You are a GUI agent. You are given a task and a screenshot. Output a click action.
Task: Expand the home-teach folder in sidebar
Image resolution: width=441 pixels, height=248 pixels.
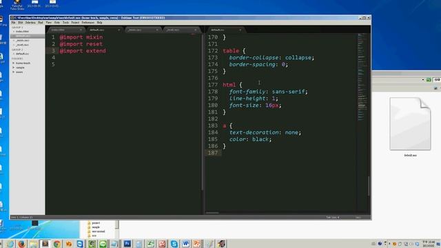point(13,63)
